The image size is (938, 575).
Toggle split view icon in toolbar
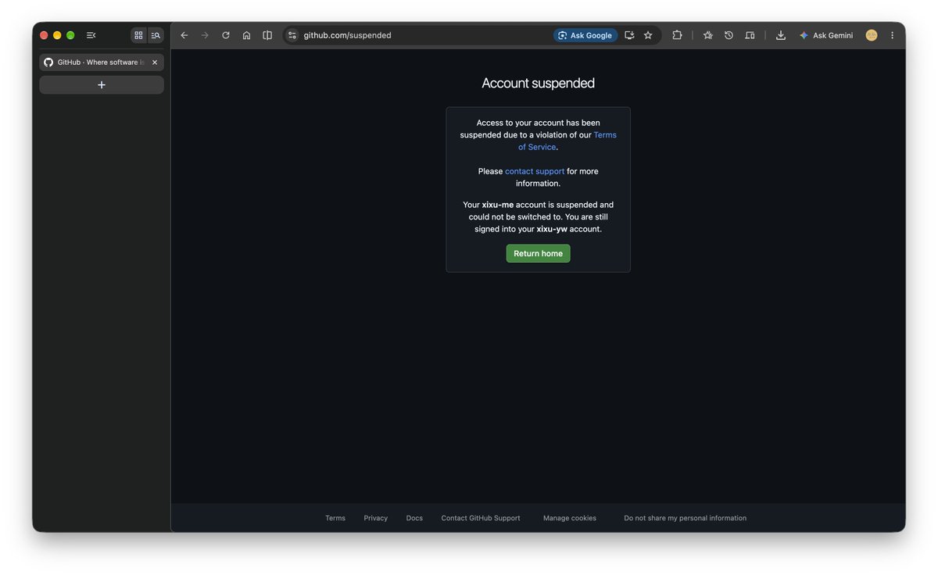point(267,35)
